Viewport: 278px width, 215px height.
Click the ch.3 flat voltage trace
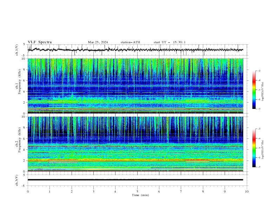[135, 180]
